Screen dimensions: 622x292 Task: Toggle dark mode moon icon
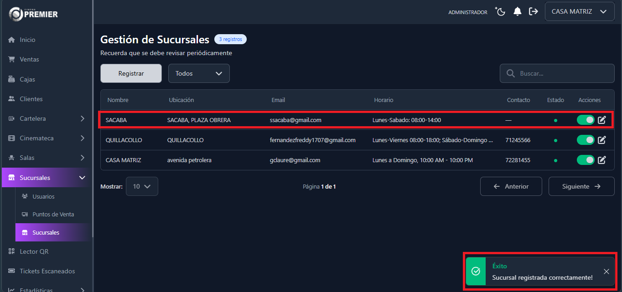pos(501,12)
